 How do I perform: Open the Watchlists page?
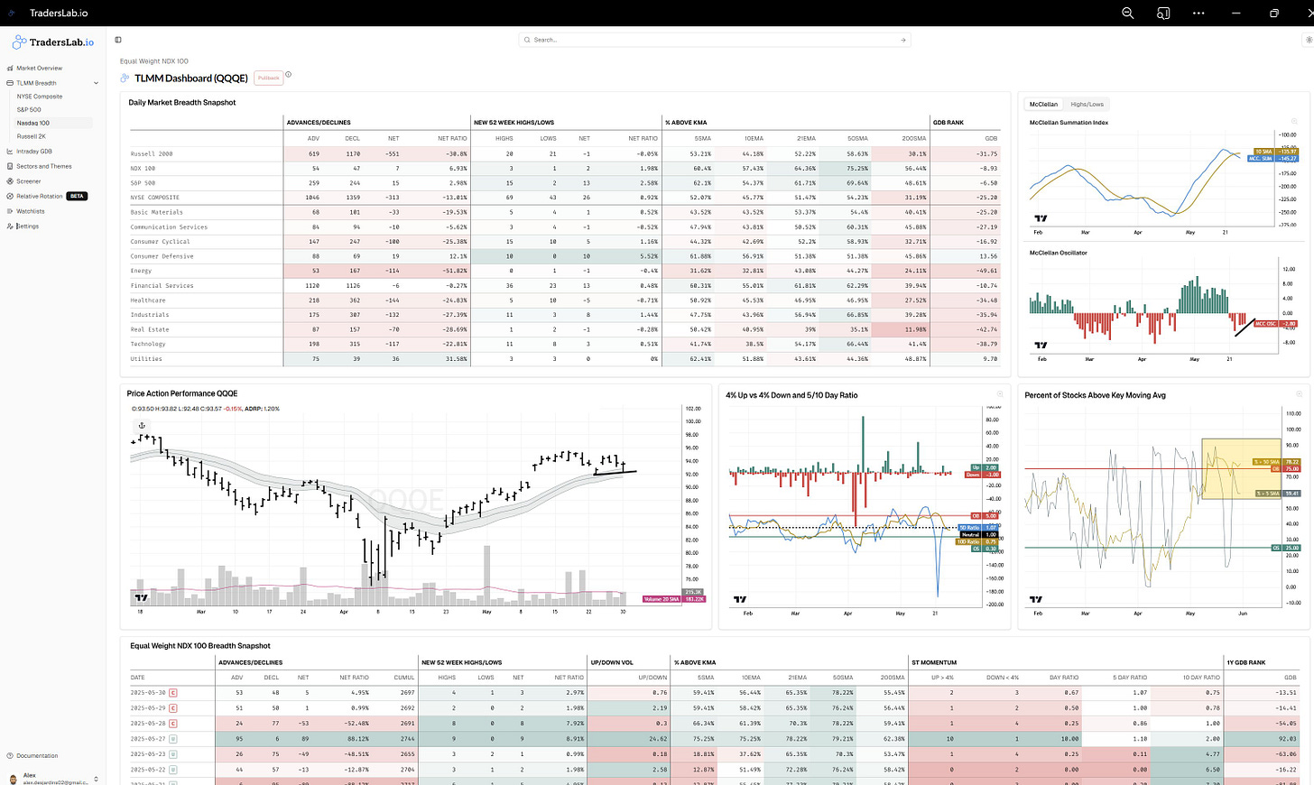[x=31, y=211]
